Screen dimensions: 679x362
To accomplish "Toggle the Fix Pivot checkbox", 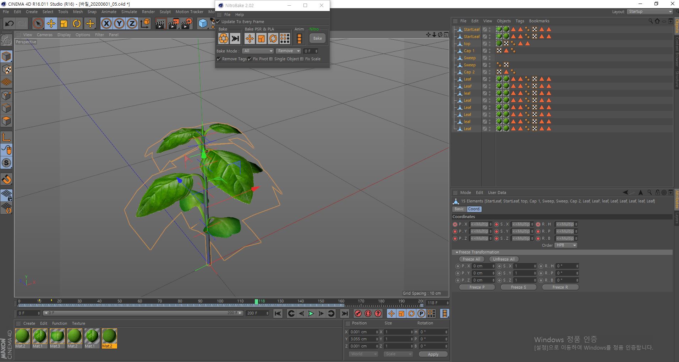I will point(250,59).
